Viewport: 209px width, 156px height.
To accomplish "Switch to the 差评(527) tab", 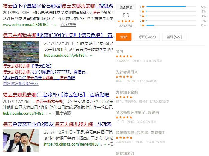I will point(174,37).
